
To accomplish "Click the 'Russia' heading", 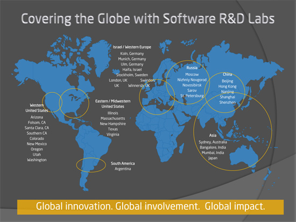I will point(192,68).
